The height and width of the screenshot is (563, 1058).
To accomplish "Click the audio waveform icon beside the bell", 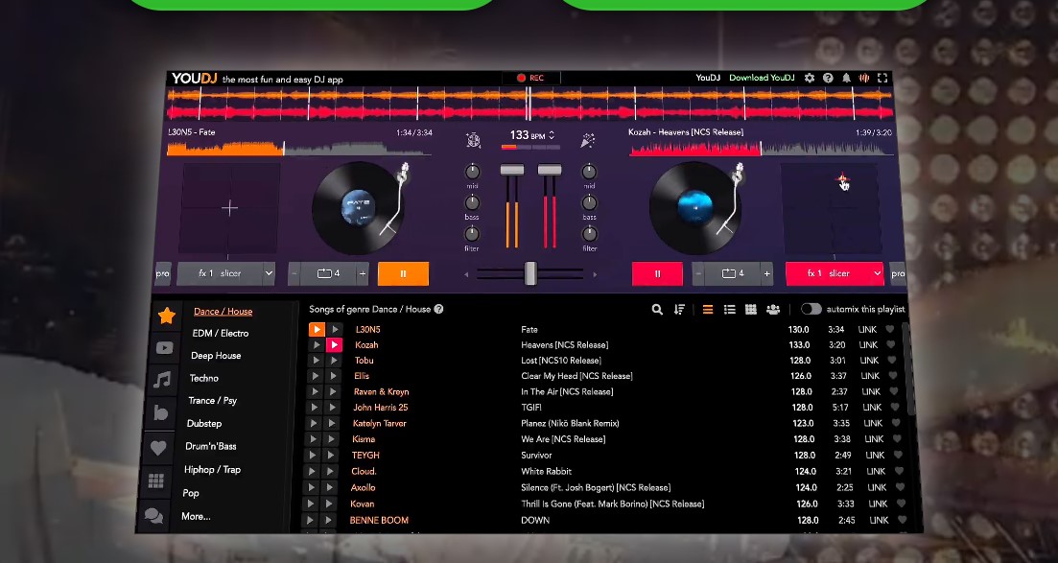I will click(863, 79).
